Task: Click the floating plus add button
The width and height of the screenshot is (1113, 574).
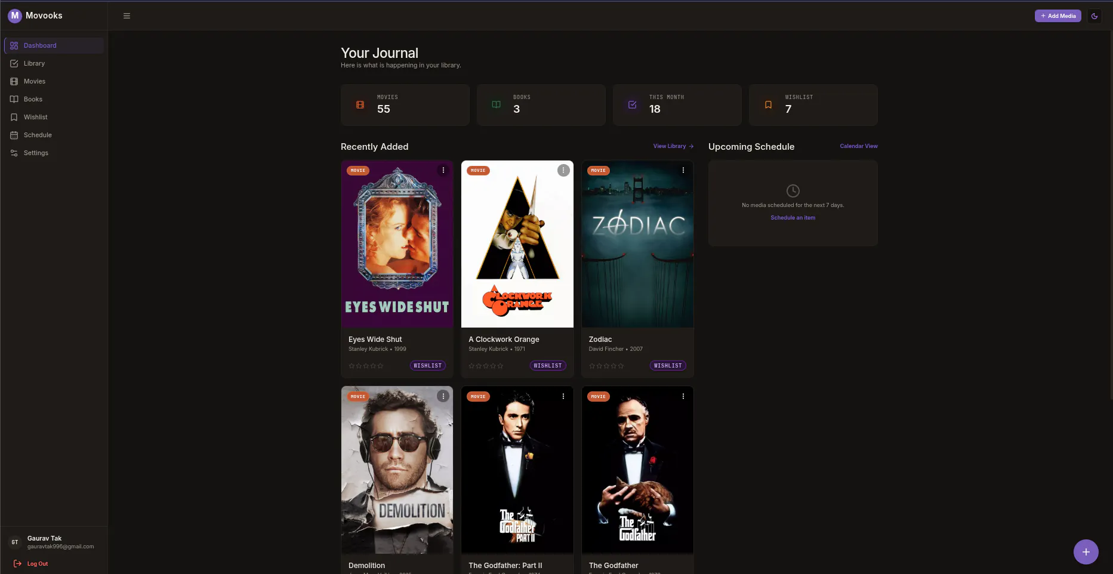Action: (1086, 552)
